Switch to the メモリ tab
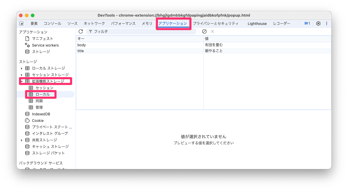Screen dimensions: 348x191 (147, 23)
